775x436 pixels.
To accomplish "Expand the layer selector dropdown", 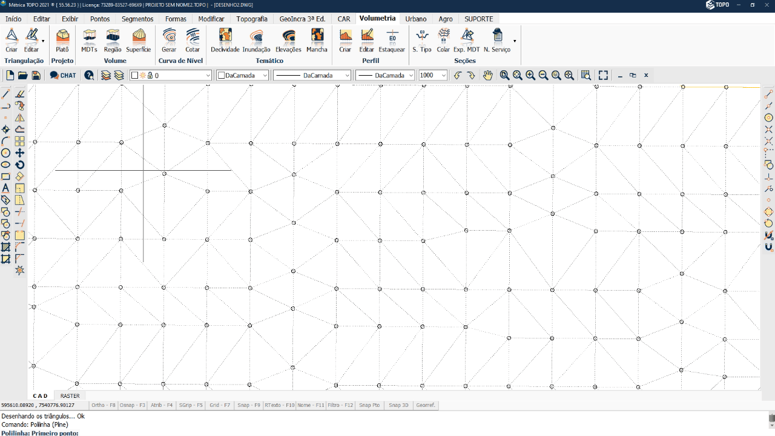I will coord(208,76).
